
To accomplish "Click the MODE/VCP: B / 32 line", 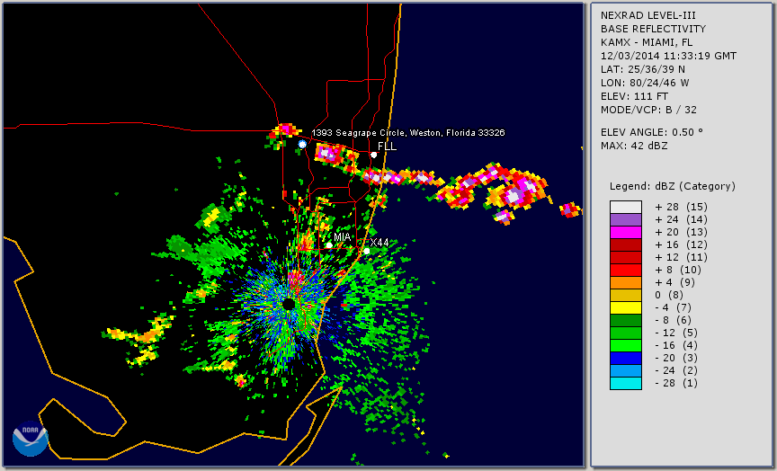I will [648, 110].
